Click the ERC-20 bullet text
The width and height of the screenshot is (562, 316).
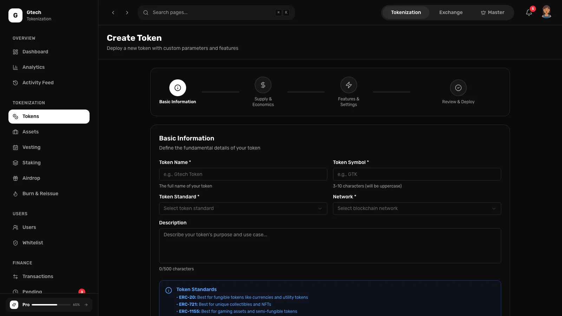[243, 297]
